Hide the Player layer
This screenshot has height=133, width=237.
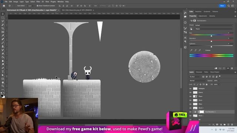pos(190,96)
